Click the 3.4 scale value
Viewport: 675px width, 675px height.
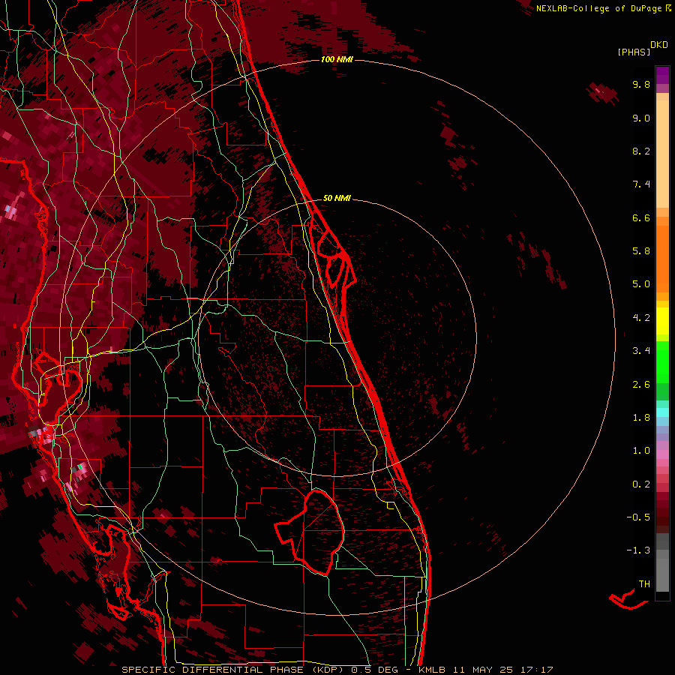pos(641,351)
